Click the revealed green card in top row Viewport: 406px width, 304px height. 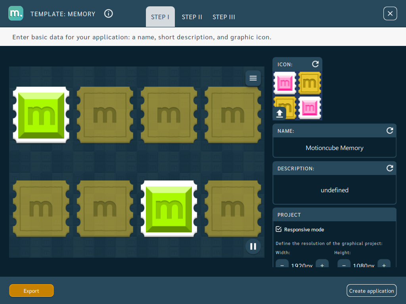tap(41, 115)
